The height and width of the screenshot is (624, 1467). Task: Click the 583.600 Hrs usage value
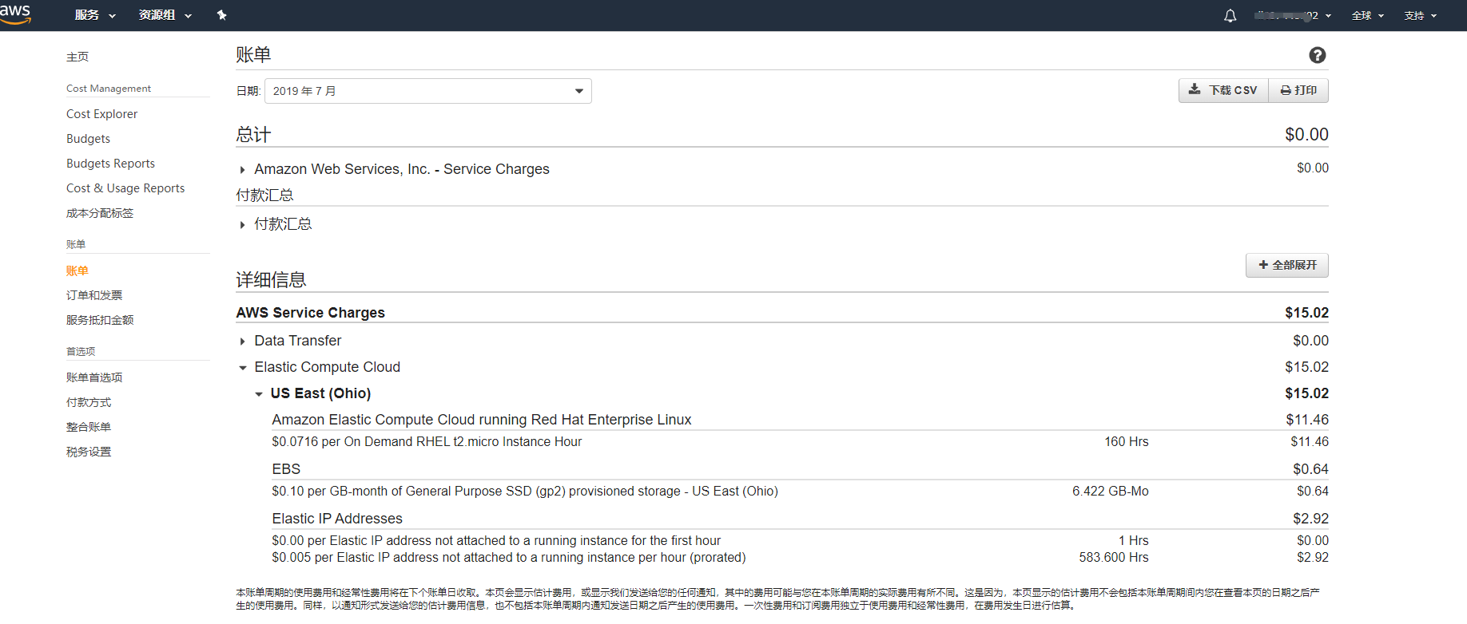(1114, 558)
